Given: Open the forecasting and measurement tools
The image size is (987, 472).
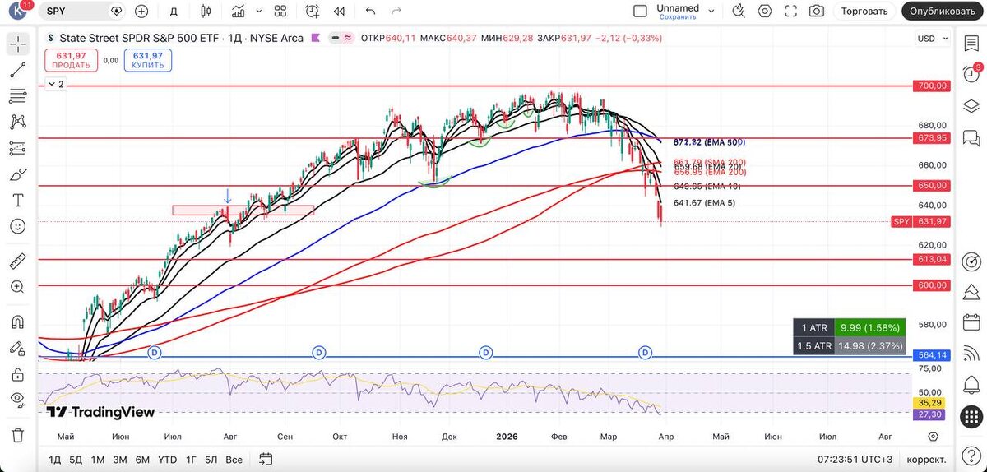Looking at the screenshot, I should coord(17,149).
